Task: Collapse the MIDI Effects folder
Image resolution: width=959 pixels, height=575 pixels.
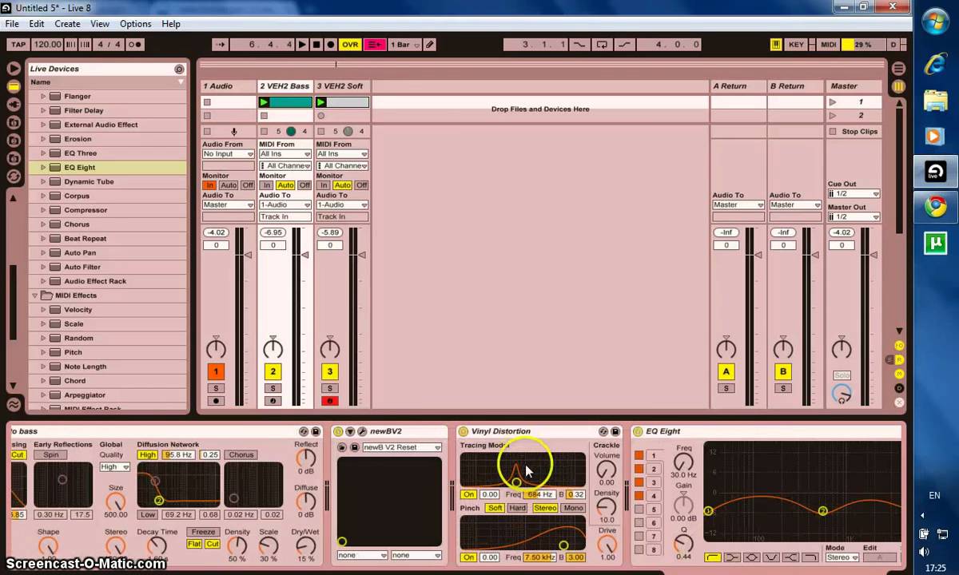Action: 34,295
